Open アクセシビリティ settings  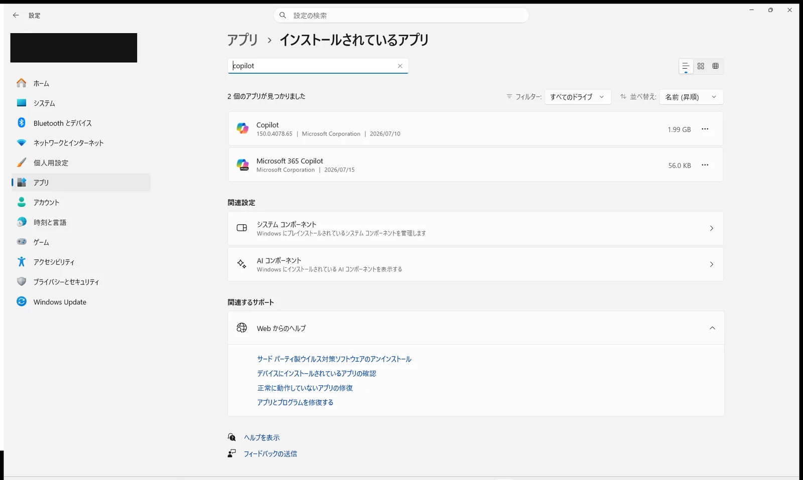coord(80,262)
